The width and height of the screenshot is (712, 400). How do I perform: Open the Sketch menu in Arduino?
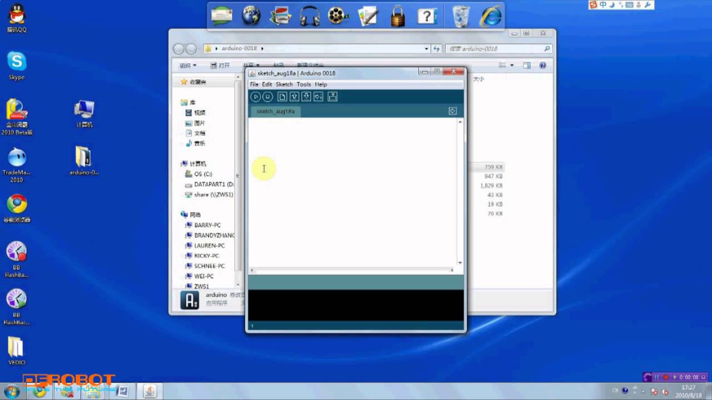click(x=284, y=84)
